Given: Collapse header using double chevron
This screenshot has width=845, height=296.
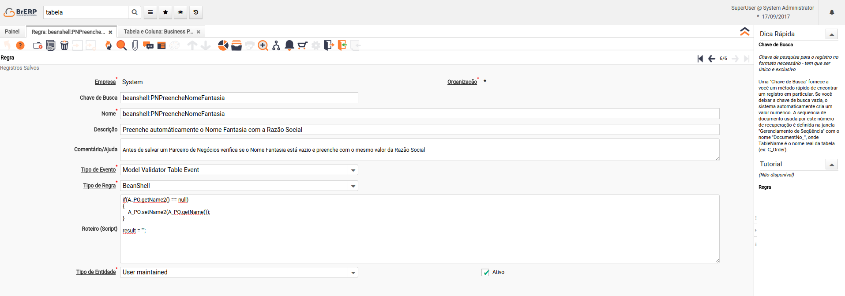Looking at the screenshot, I should point(745,31).
